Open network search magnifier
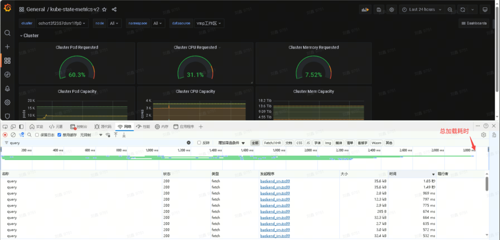The image size is (500, 240). tap(29, 135)
